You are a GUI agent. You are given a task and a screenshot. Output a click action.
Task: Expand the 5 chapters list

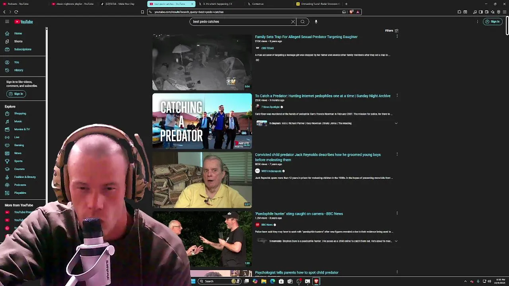pyautogui.click(x=396, y=123)
